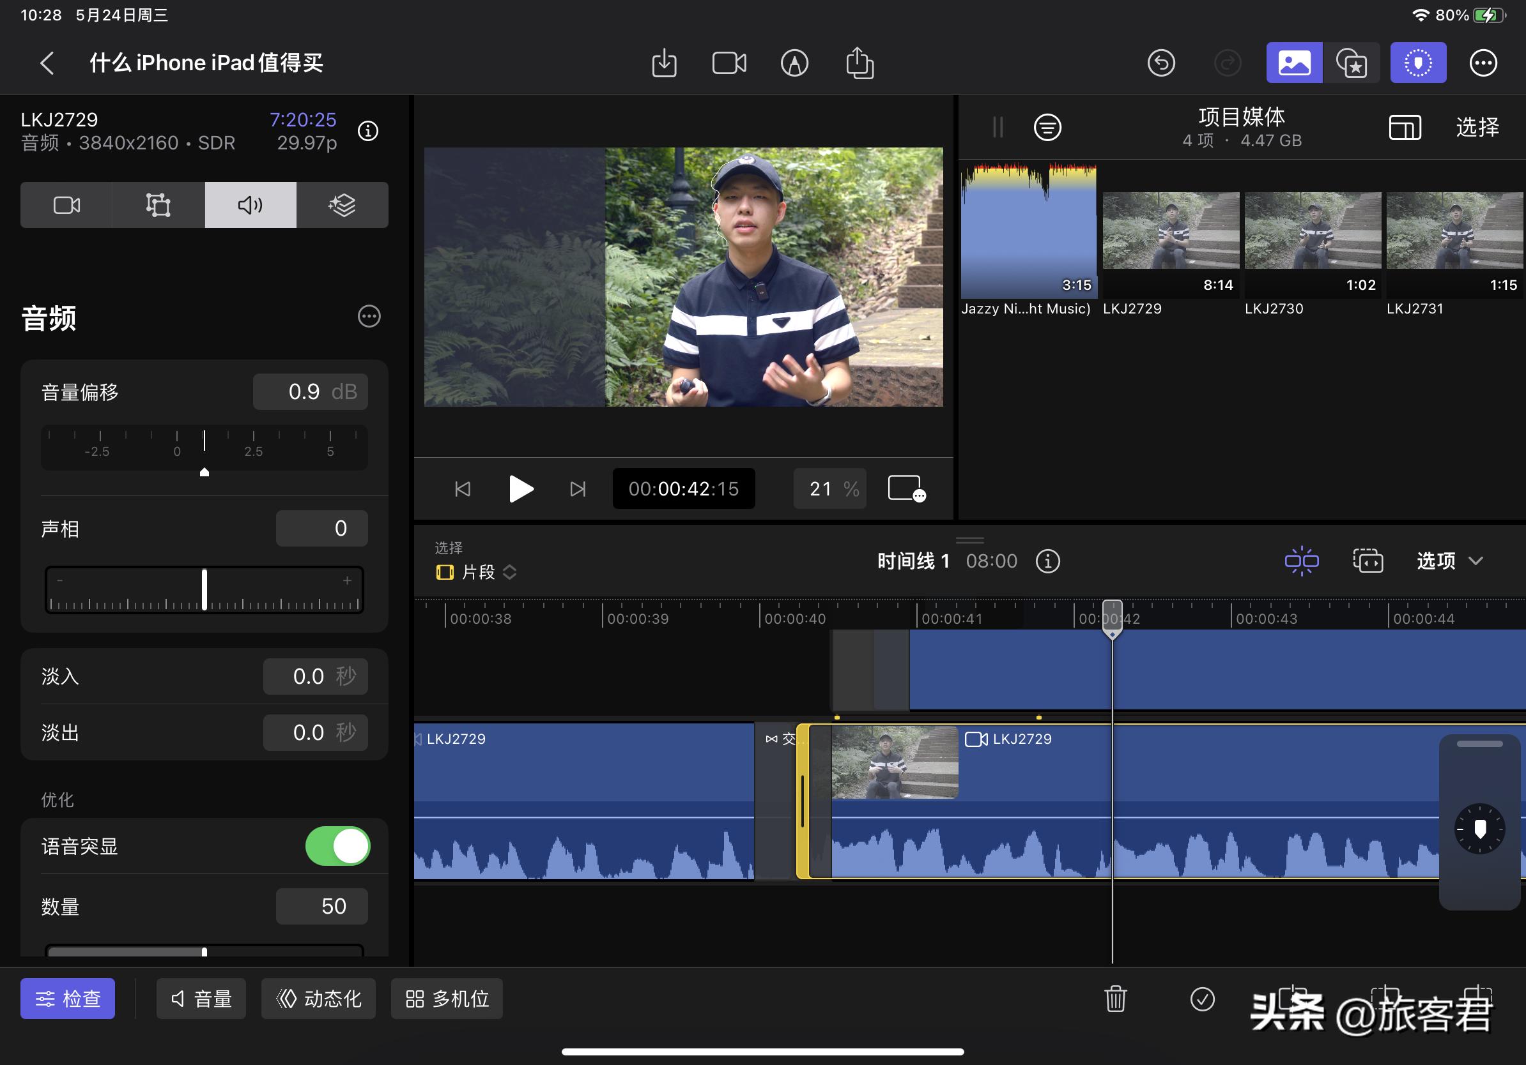Disable the 语音突显 switch
The width and height of the screenshot is (1526, 1065).
point(337,846)
